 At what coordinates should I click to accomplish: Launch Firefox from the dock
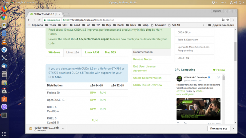[x=4, y=9]
